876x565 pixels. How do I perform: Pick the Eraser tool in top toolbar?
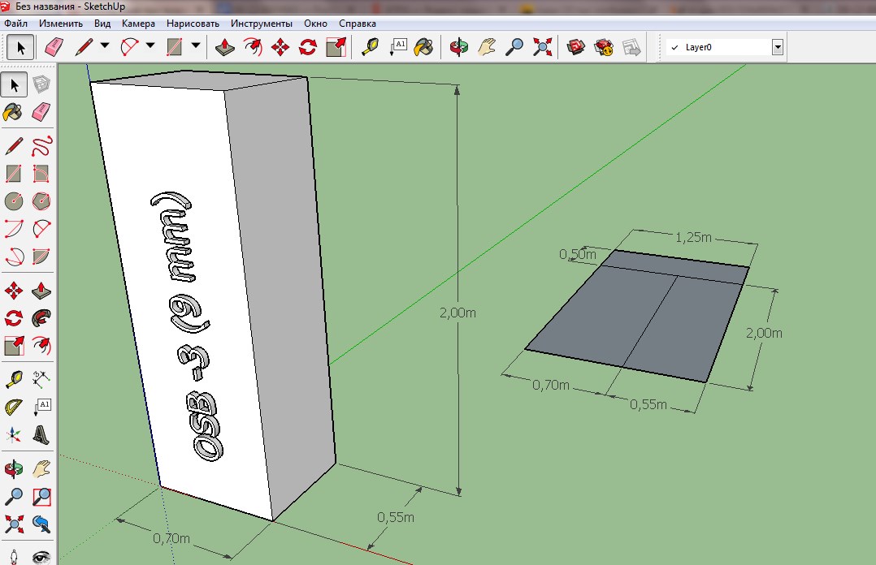point(54,47)
